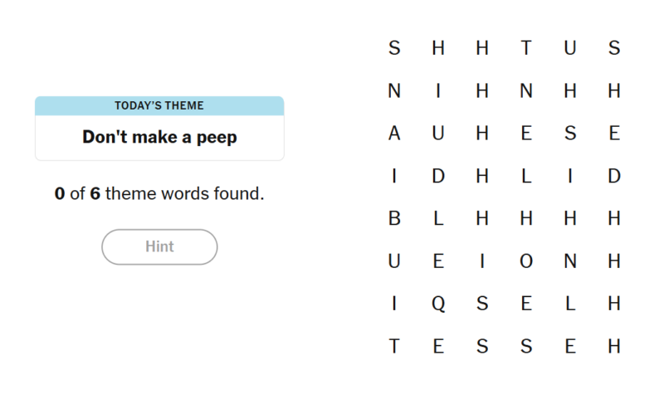Image resolution: width=664 pixels, height=409 pixels.
Task: Click the "0 of 6 theme words found" text
Action: coord(159,195)
